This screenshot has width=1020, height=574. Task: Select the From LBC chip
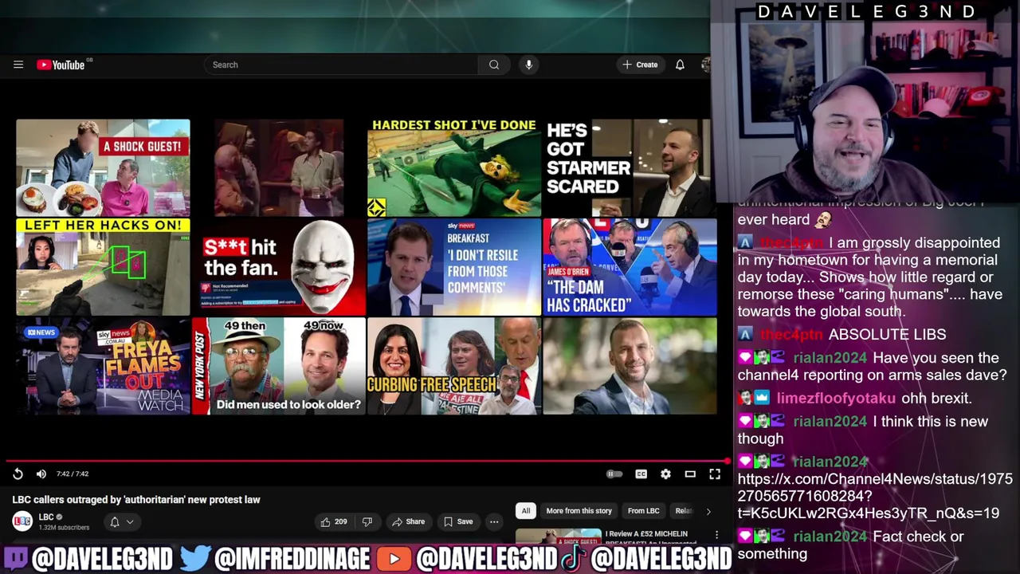[x=643, y=511]
